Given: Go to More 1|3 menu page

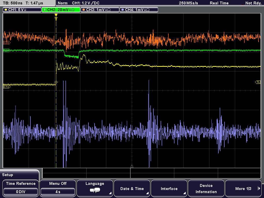Looking at the screenshot, I should click(x=243, y=188).
